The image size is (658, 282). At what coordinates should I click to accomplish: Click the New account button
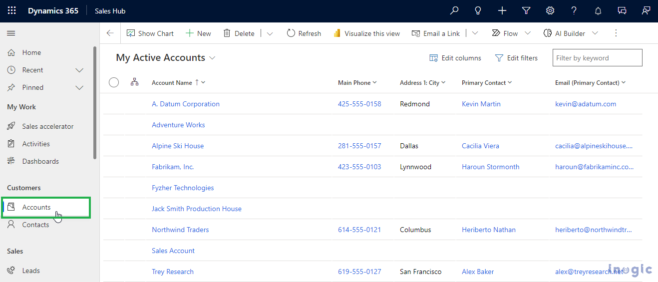[x=198, y=33]
